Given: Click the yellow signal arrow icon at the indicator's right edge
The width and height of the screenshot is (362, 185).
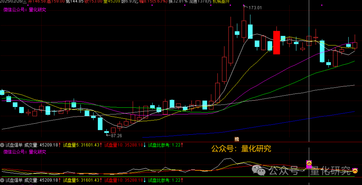Looking at the screenshot, I should [x=355, y=171].
